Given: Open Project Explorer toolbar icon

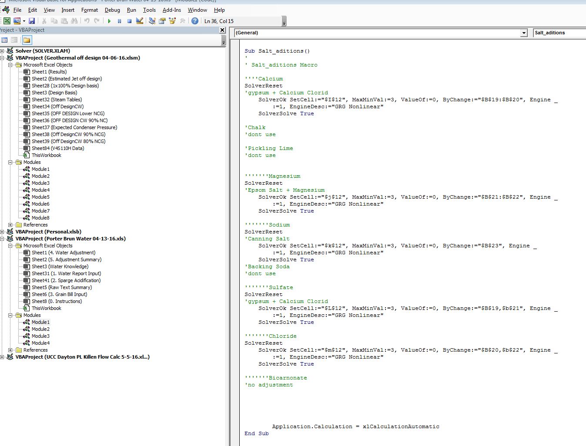Looking at the screenshot, I should (152, 21).
